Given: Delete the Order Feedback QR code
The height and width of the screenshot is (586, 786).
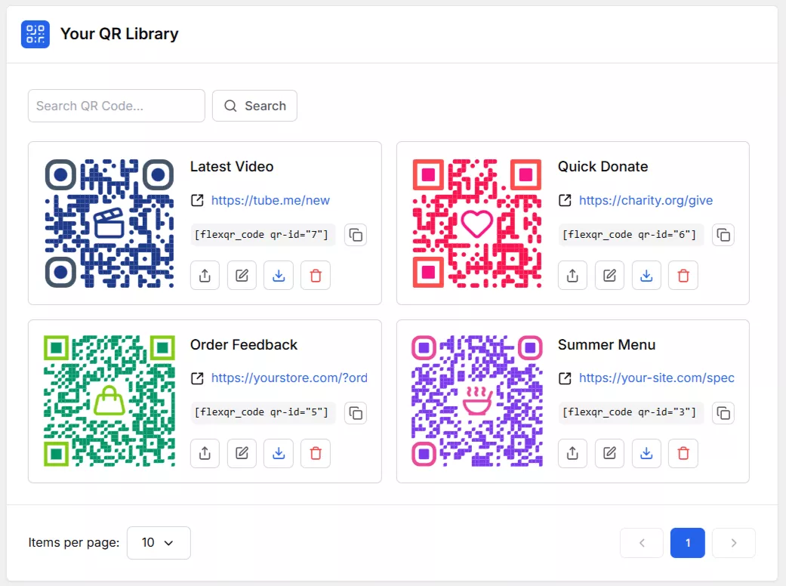Looking at the screenshot, I should point(316,453).
